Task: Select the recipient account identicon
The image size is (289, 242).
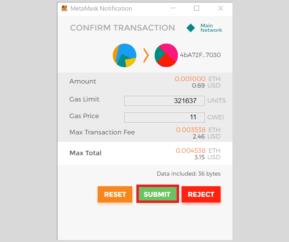Action: pos(166,55)
